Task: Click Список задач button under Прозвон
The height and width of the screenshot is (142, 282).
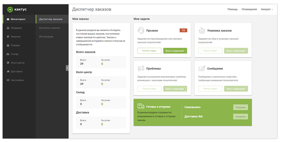Action: pyautogui.click(x=149, y=51)
